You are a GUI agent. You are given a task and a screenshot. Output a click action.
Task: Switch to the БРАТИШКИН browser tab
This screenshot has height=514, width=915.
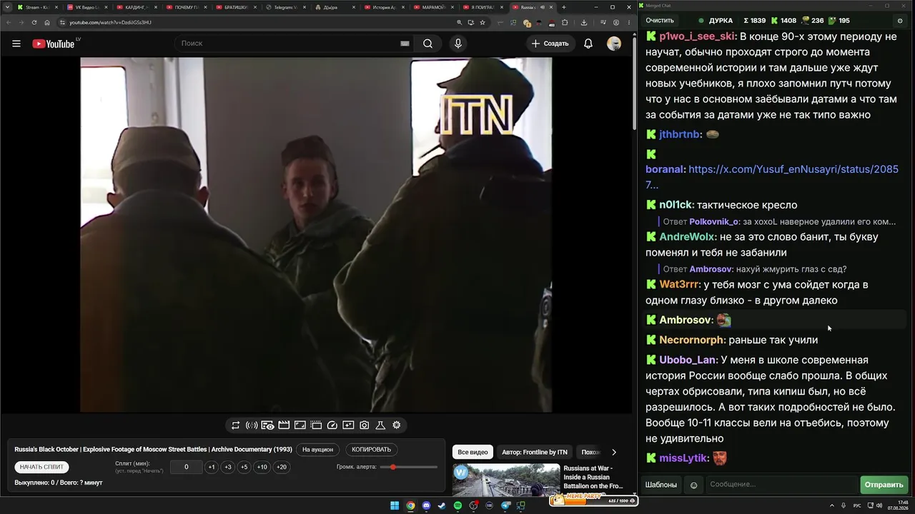pyautogui.click(x=236, y=7)
